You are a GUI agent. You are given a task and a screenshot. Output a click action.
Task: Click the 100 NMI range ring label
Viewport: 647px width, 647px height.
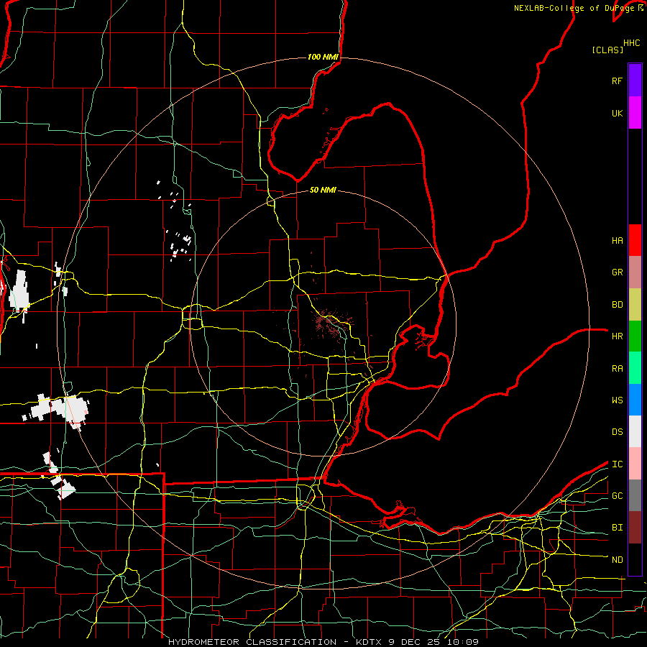[323, 57]
